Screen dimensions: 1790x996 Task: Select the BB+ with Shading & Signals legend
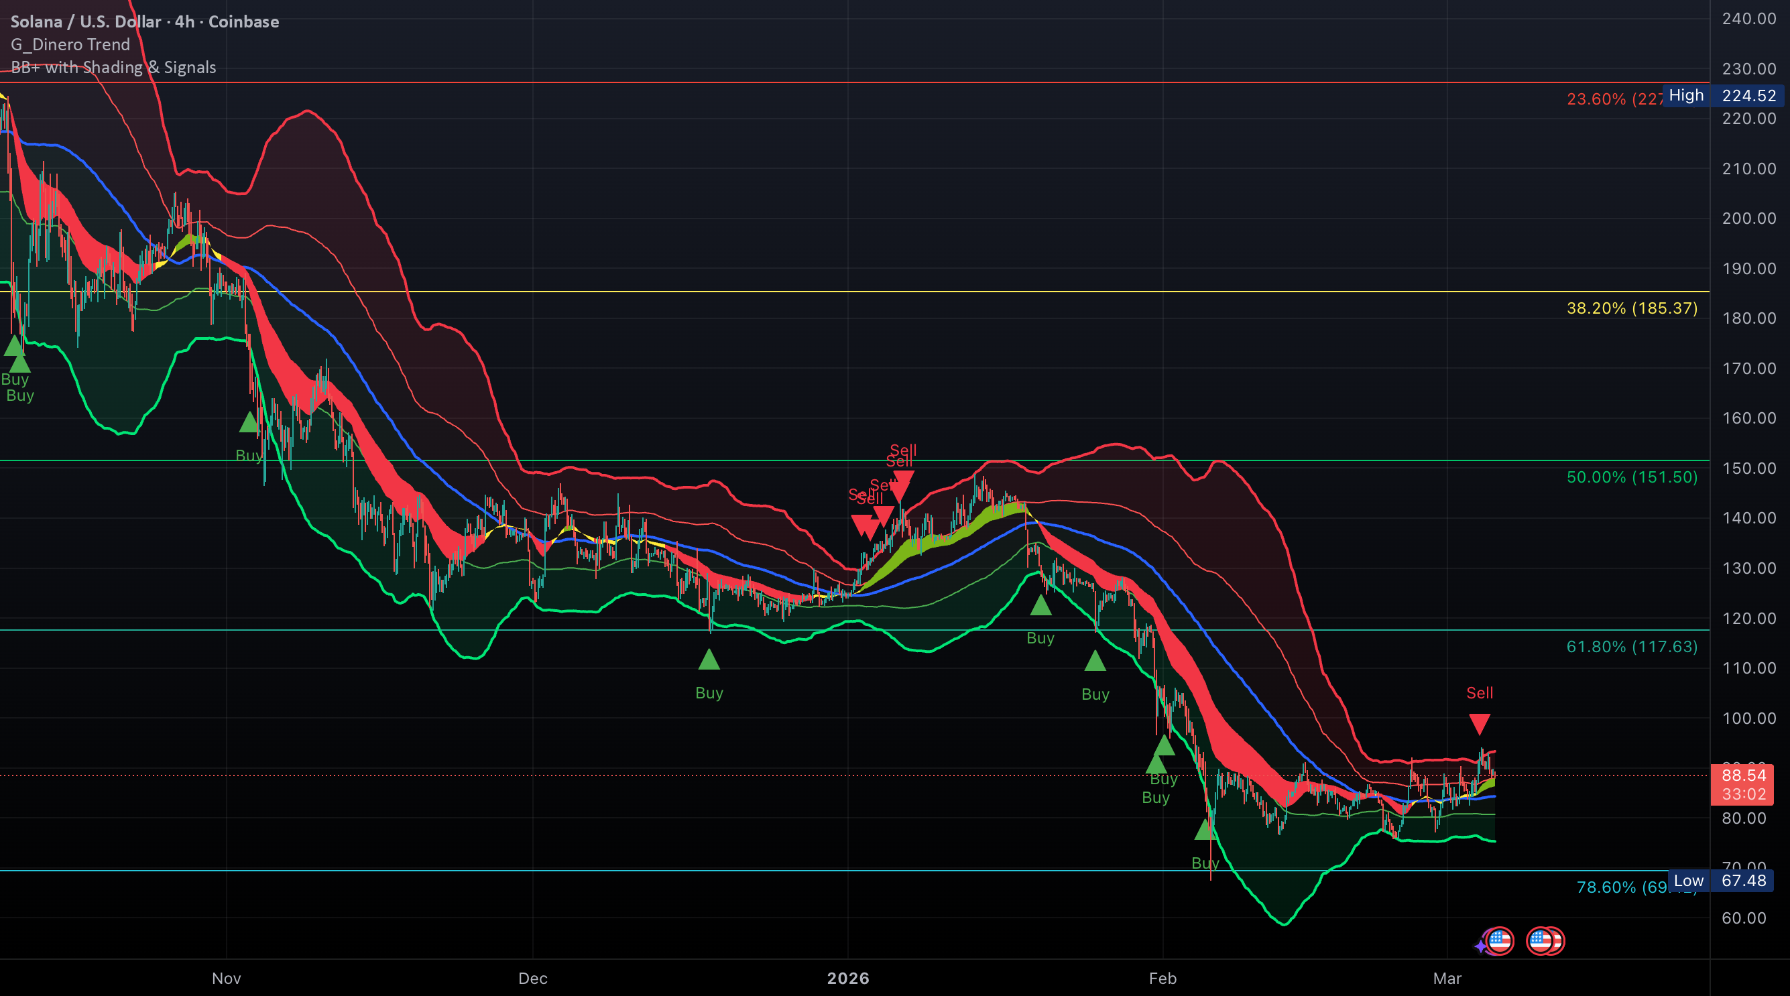pos(113,68)
